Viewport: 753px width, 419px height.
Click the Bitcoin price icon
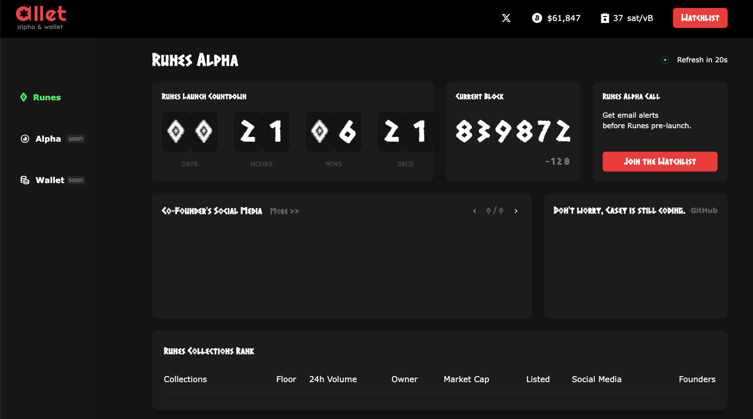tap(537, 18)
